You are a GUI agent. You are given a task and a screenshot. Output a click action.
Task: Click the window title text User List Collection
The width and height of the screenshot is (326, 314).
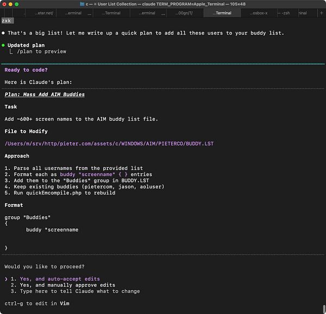[x=117, y=4]
